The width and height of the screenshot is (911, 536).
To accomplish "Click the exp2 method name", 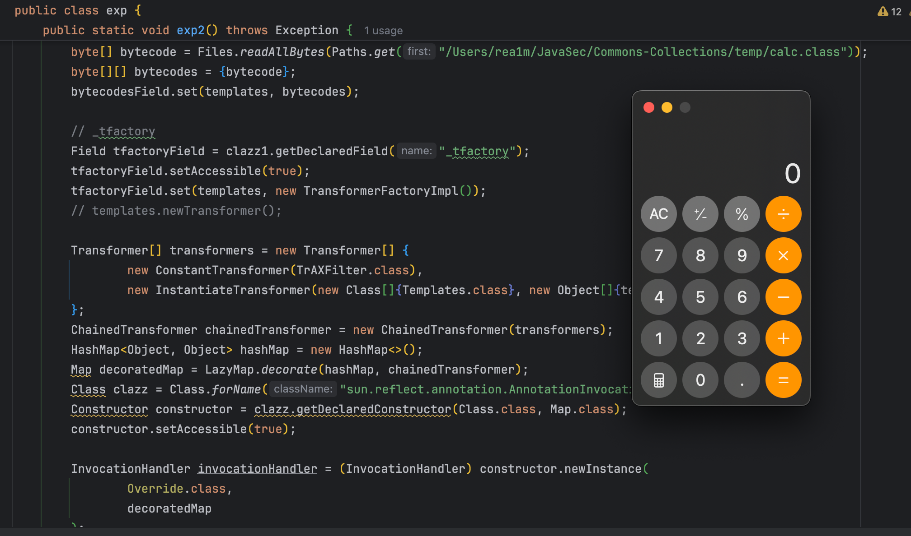I will tap(190, 30).
